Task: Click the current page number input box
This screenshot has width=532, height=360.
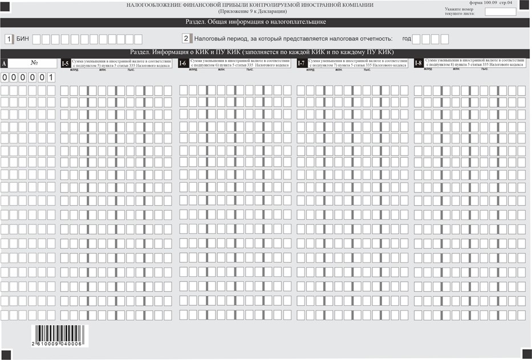Action: pos(500,11)
